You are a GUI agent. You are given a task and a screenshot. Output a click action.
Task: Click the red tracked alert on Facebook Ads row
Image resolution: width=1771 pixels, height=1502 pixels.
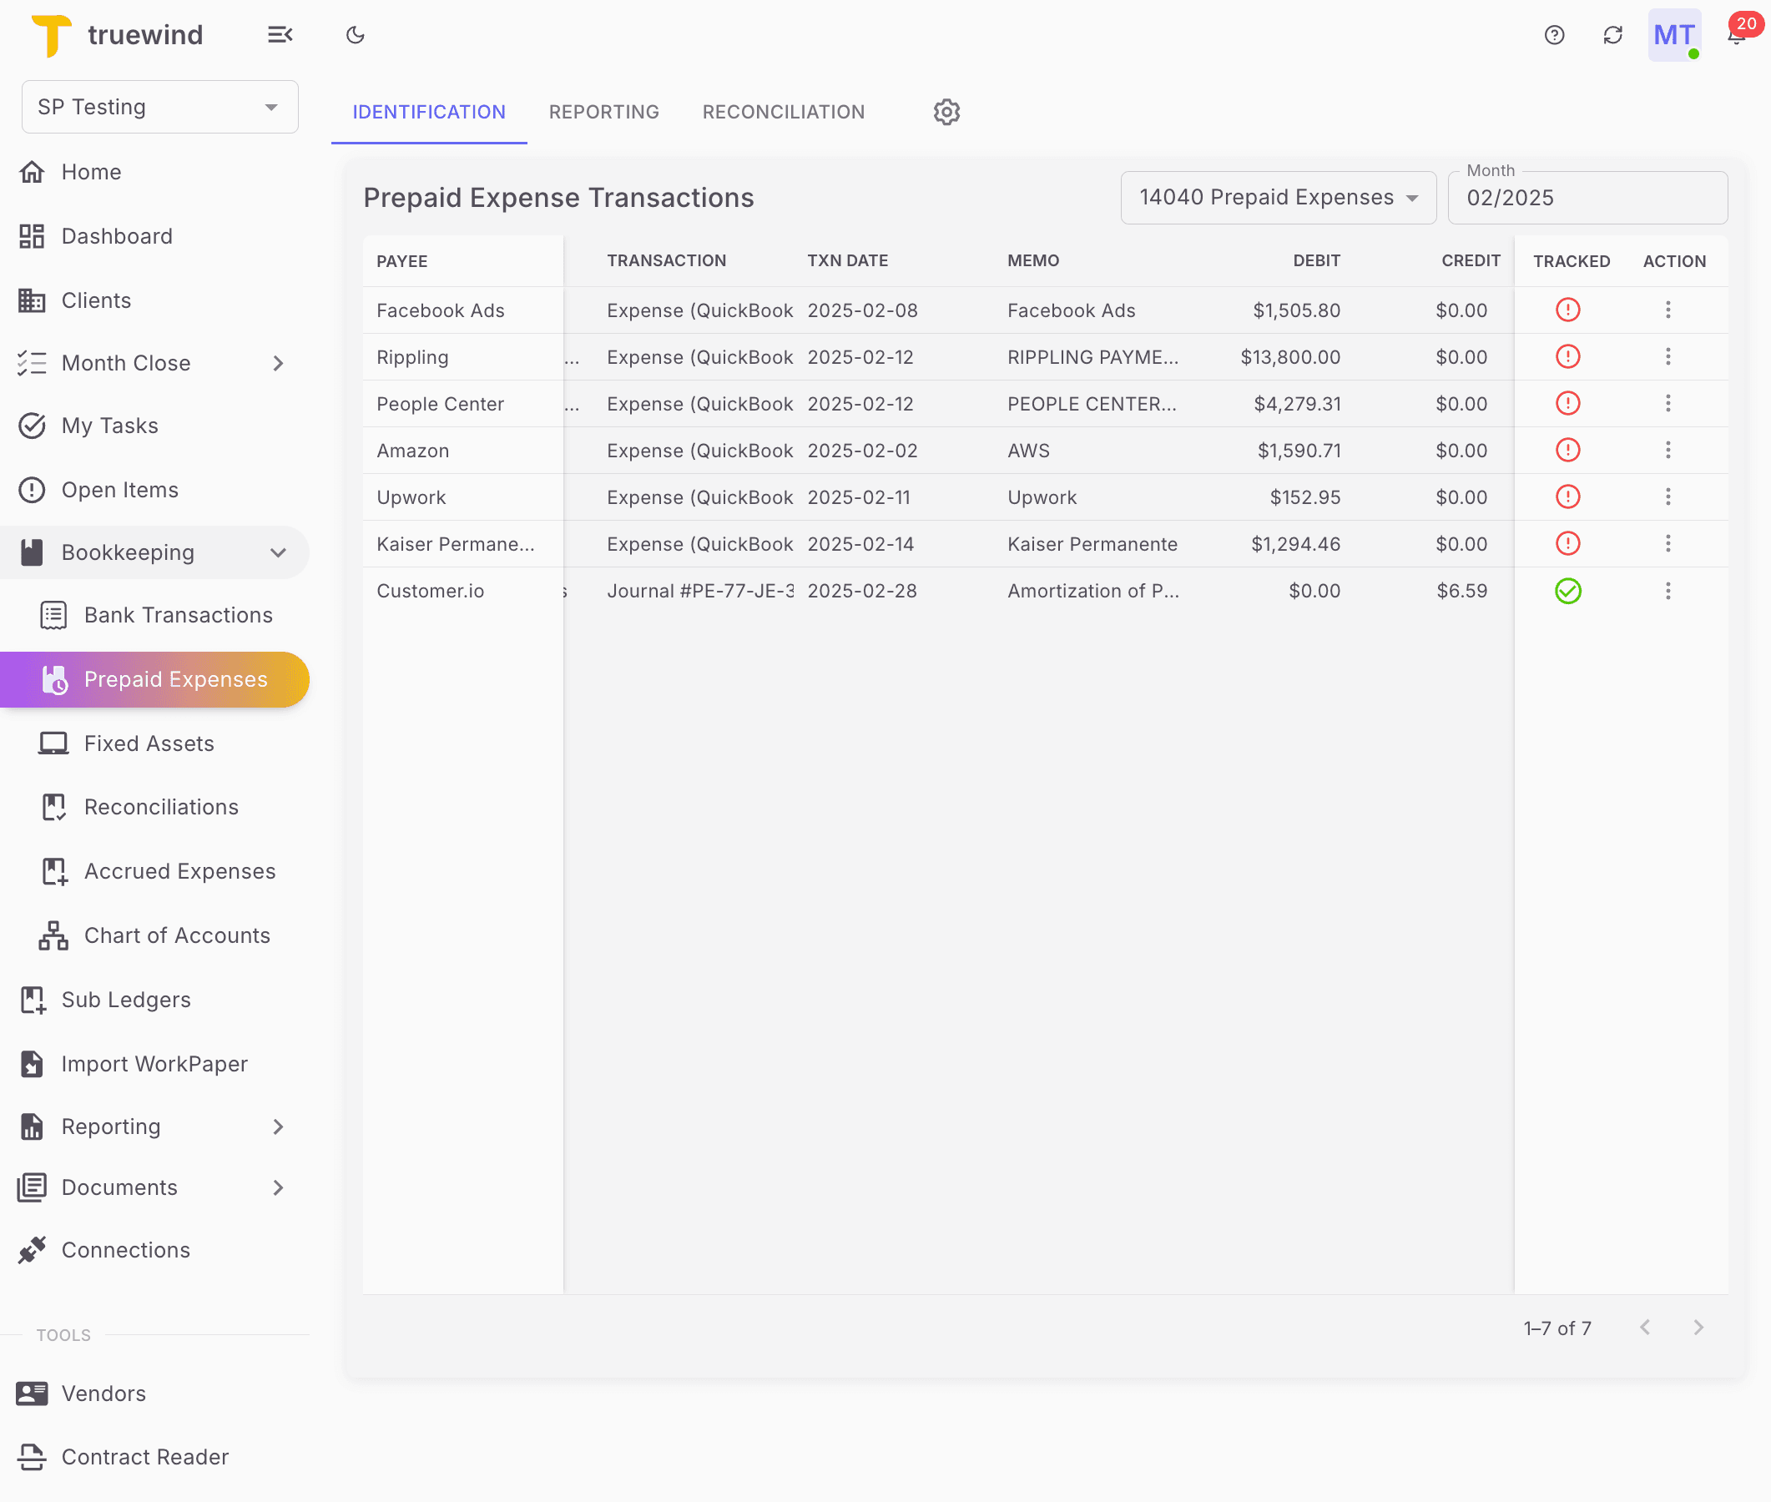coord(1568,310)
